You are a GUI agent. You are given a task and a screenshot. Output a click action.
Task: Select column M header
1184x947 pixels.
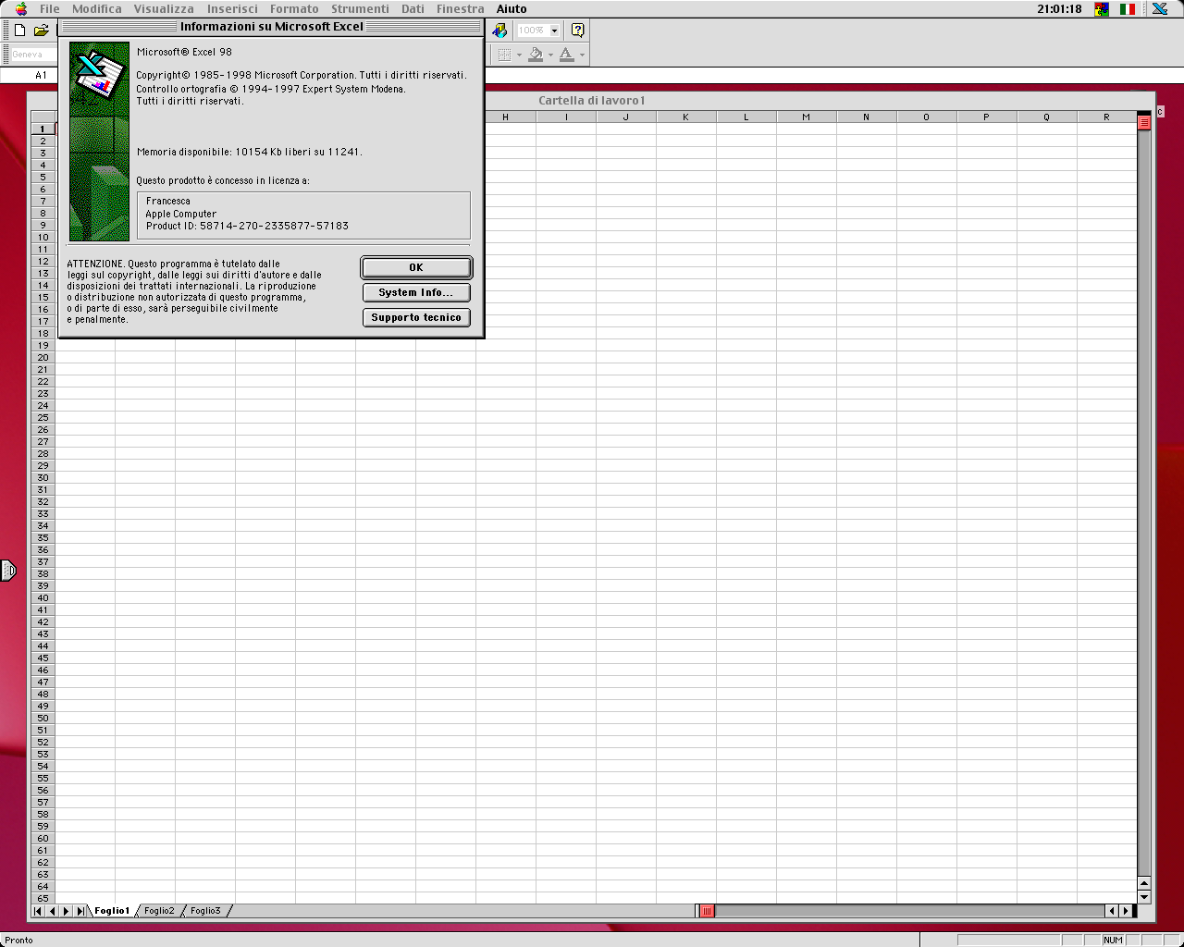806,117
